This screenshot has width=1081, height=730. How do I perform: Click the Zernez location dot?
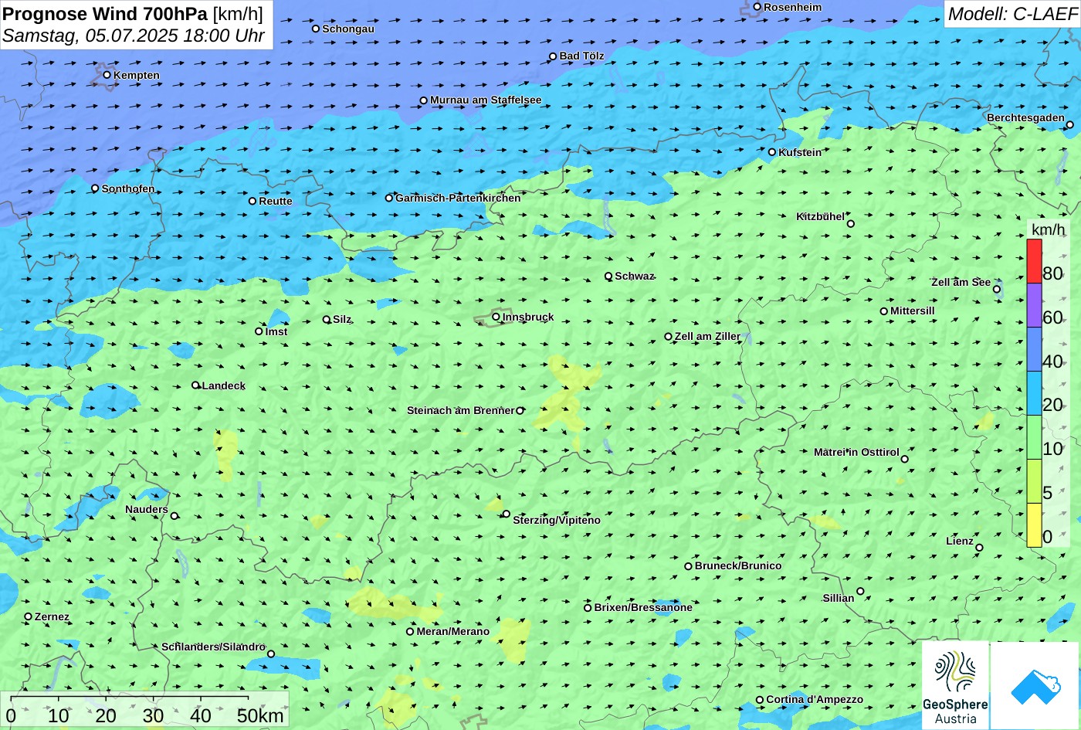tap(29, 616)
